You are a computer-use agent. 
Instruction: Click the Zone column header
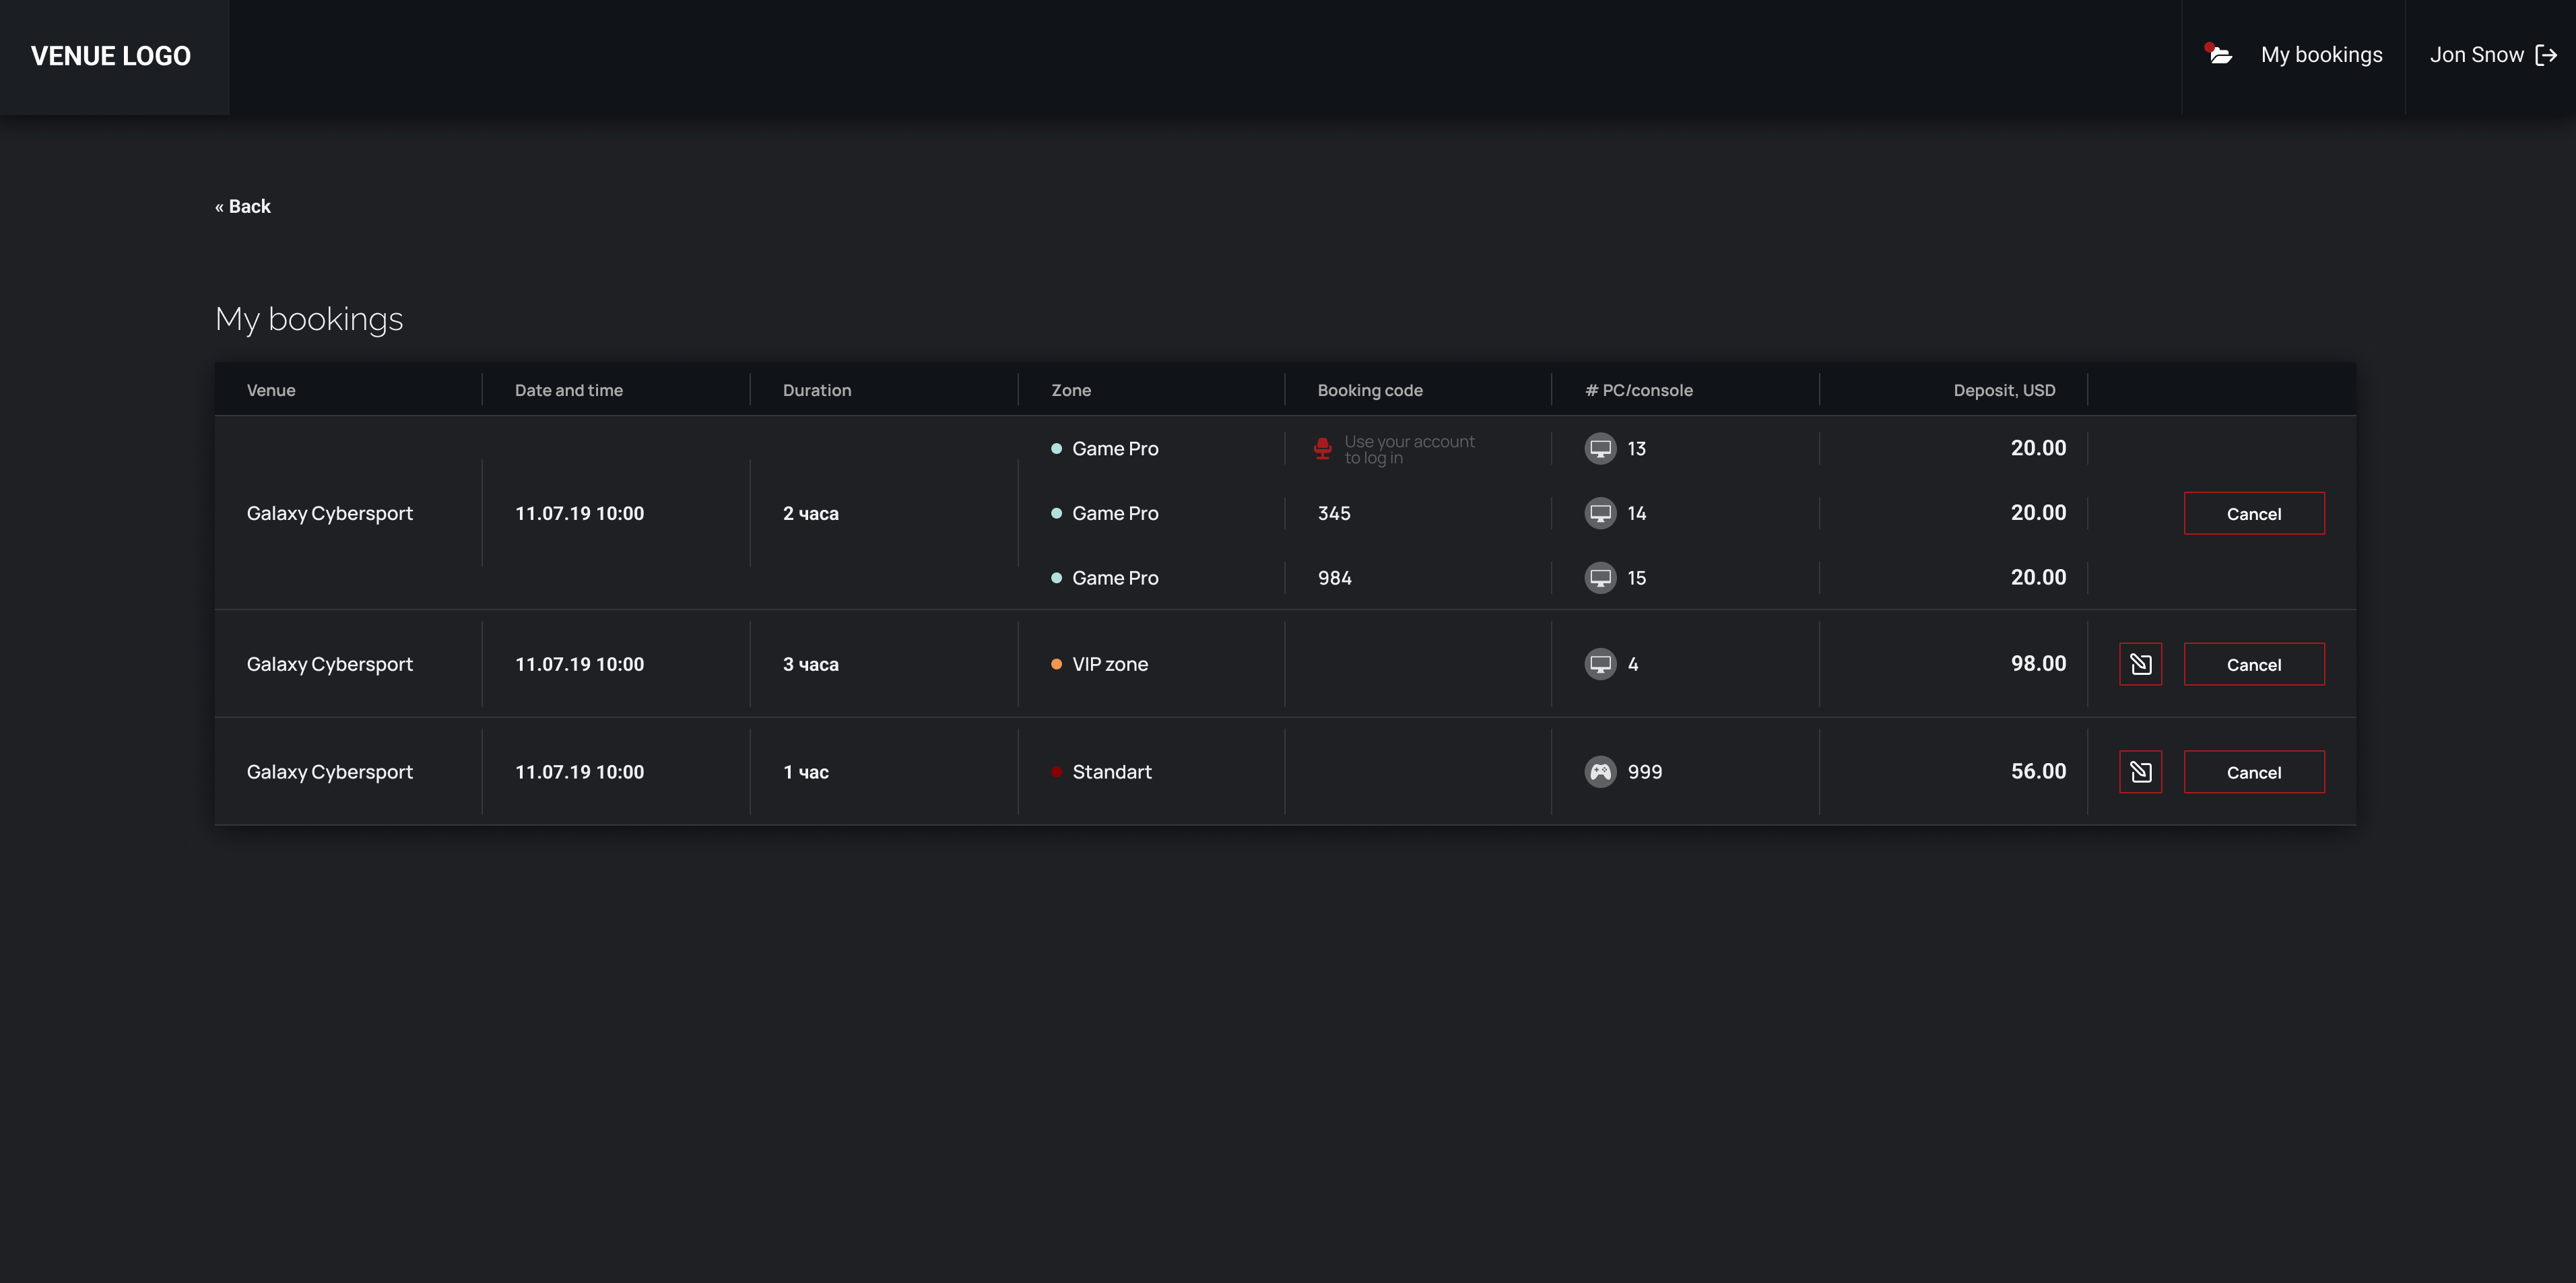[x=1071, y=390]
